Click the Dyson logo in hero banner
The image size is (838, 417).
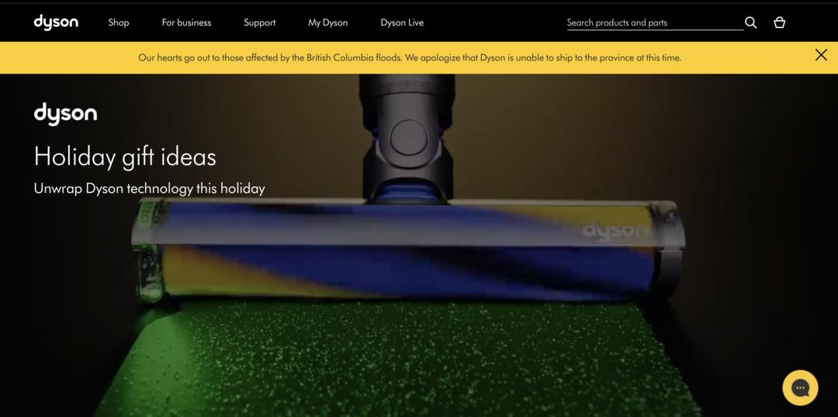(65, 114)
